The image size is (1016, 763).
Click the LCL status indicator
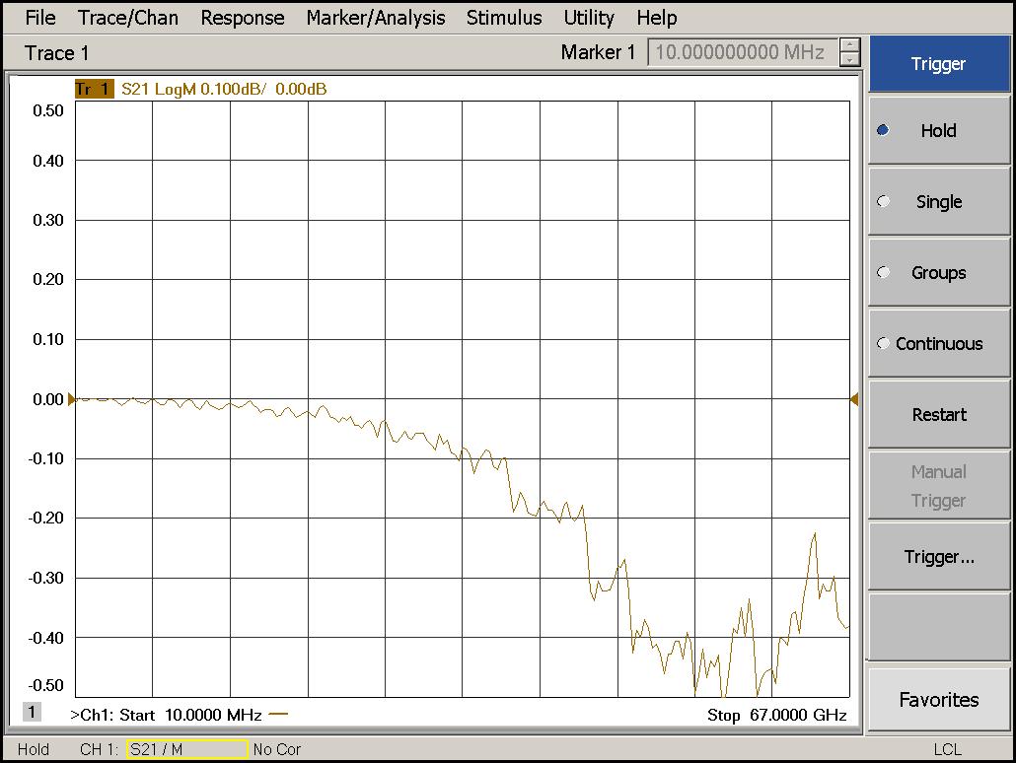pyautogui.click(x=947, y=749)
